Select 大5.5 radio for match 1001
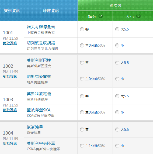Screen dimensions: 153x154 coord(117,29)
